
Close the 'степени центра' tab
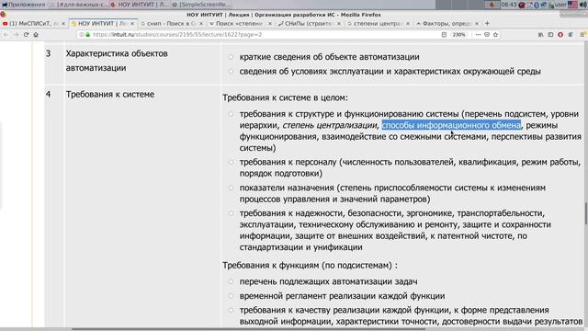tap(408, 23)
